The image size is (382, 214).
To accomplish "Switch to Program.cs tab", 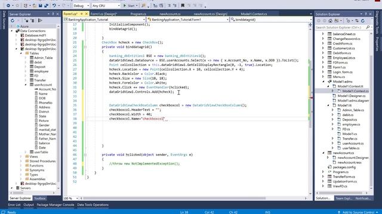I will pyautogui.click(x=138, y=14).
